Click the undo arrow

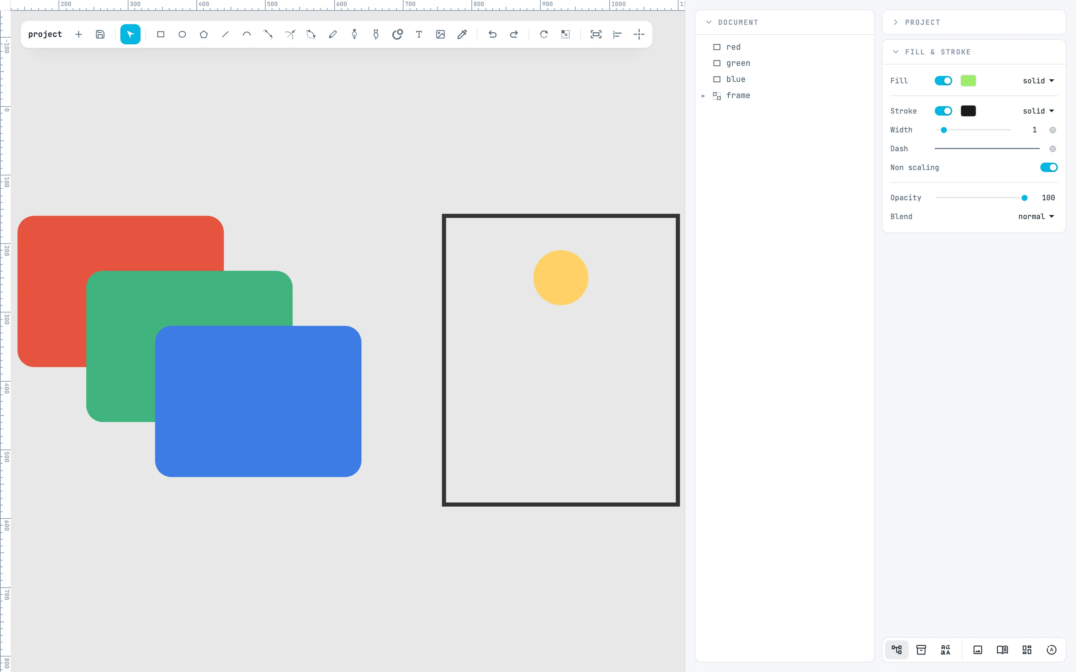click(492, 34)
